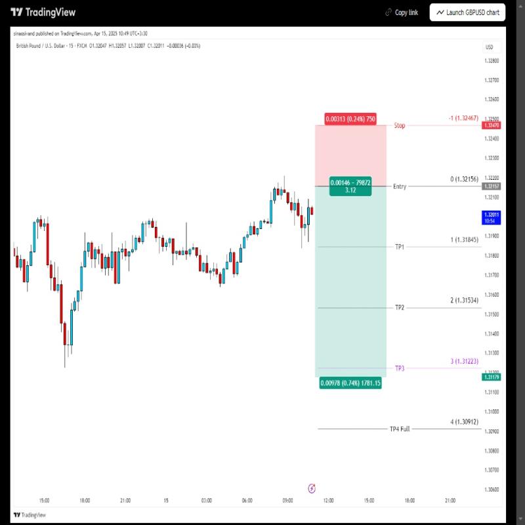Select the red Stop loss label

point(400,125)
